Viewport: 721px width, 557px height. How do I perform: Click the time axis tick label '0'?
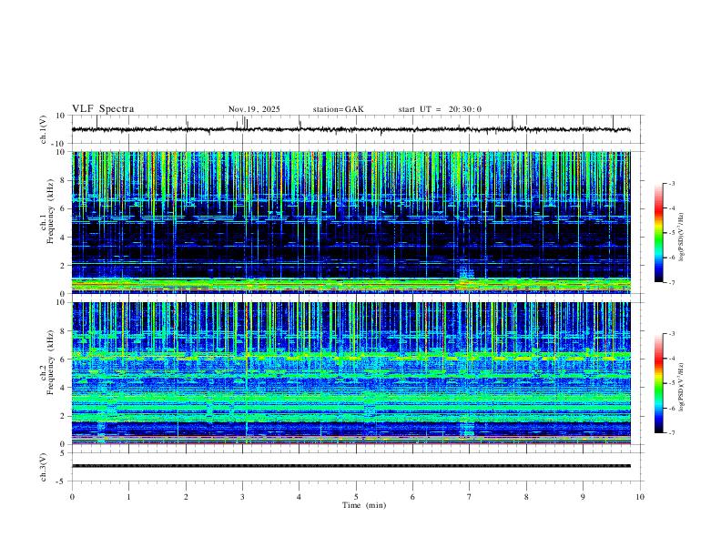(x=72, y=497)
